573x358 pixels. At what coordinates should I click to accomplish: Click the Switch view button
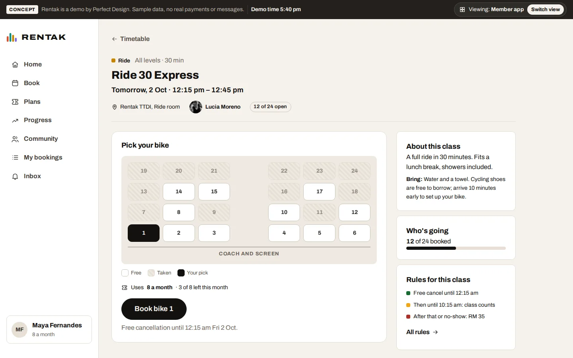546,10
